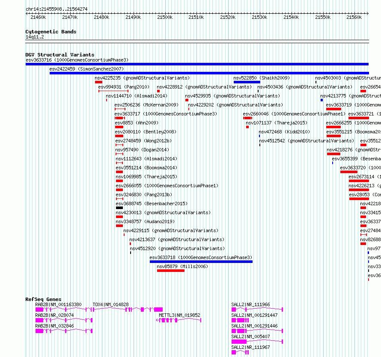Select esv2660046 Phase1 variant label
Screen dimensions: 381x357
point(294,114)
